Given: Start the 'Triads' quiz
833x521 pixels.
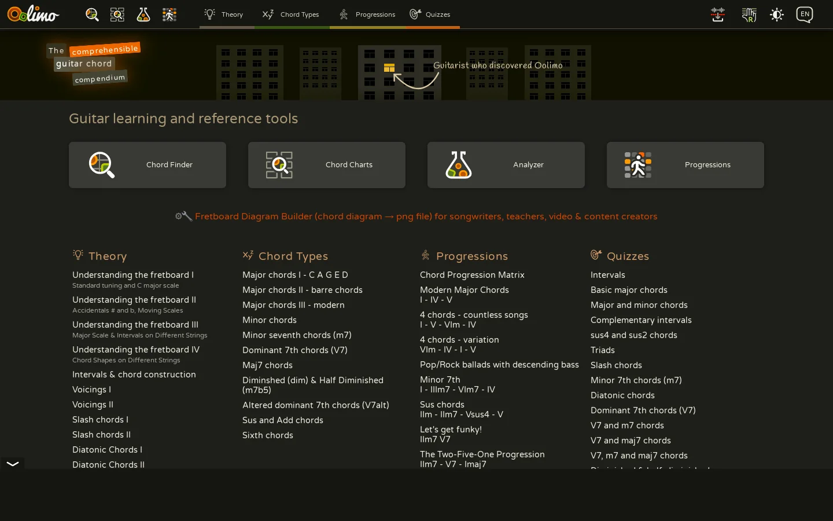Looking at the screenshot, I should coord(603,350).
